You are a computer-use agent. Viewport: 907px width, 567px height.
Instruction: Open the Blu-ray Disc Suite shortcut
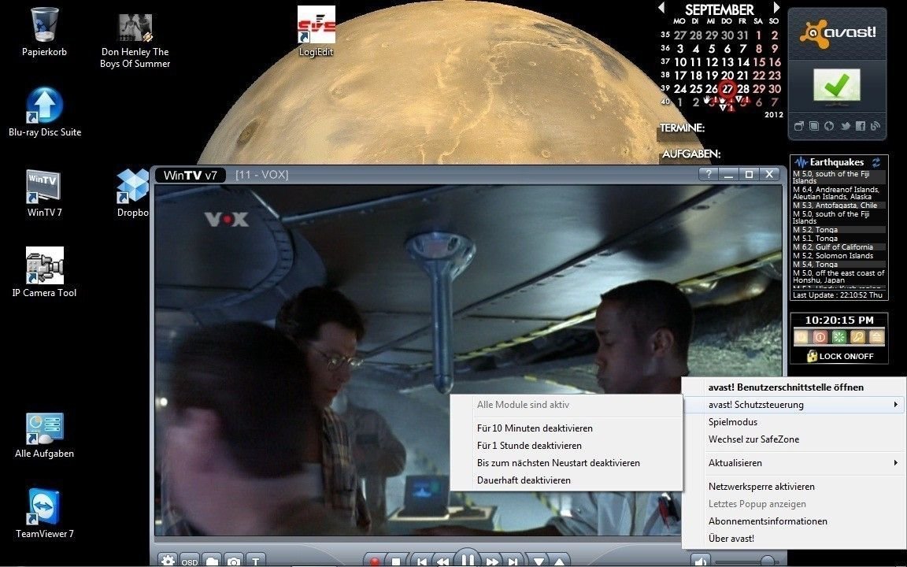point(45,113)
